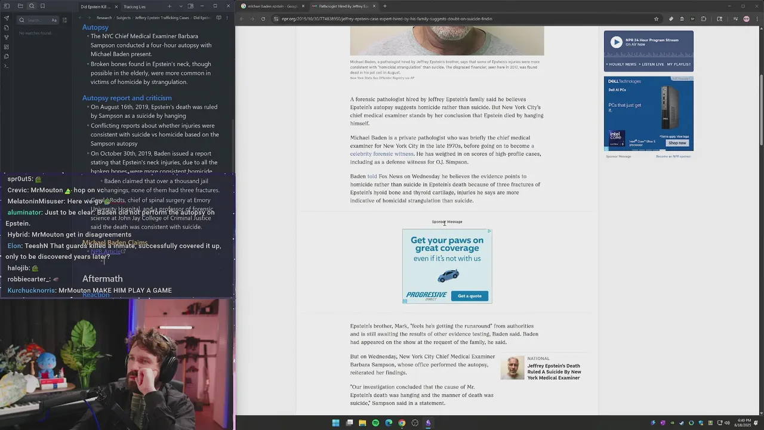Click the new note file icon in ribbon
The image size is (764, 430).
tap(7, 27)
